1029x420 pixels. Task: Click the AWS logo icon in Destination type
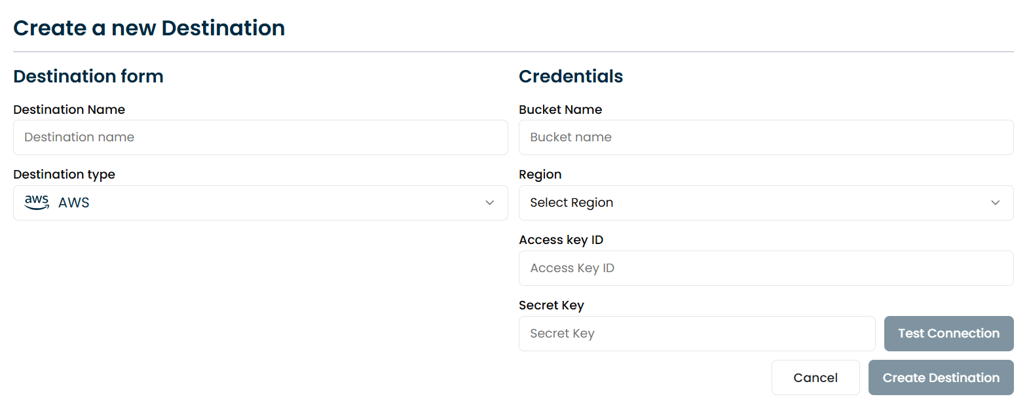coord(36,203)
